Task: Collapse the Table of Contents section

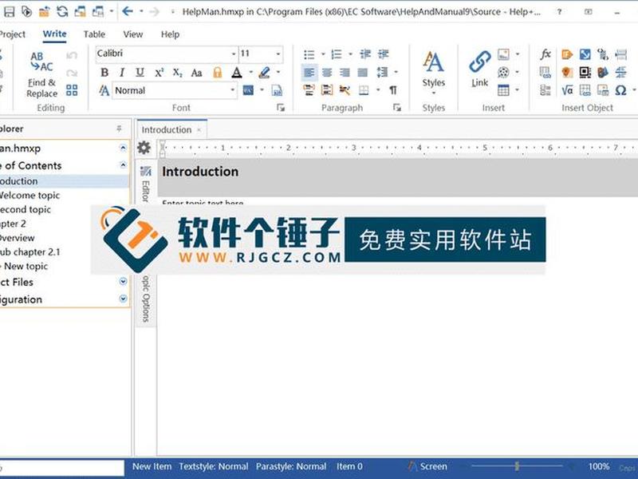Action: 124,164
